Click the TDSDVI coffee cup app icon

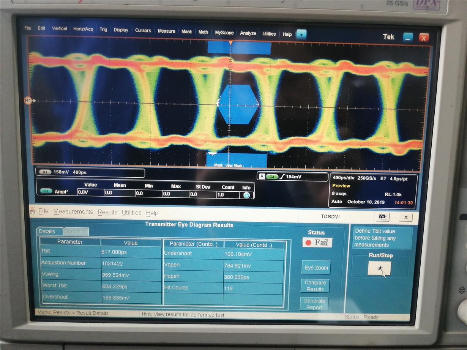pos(33,211)
